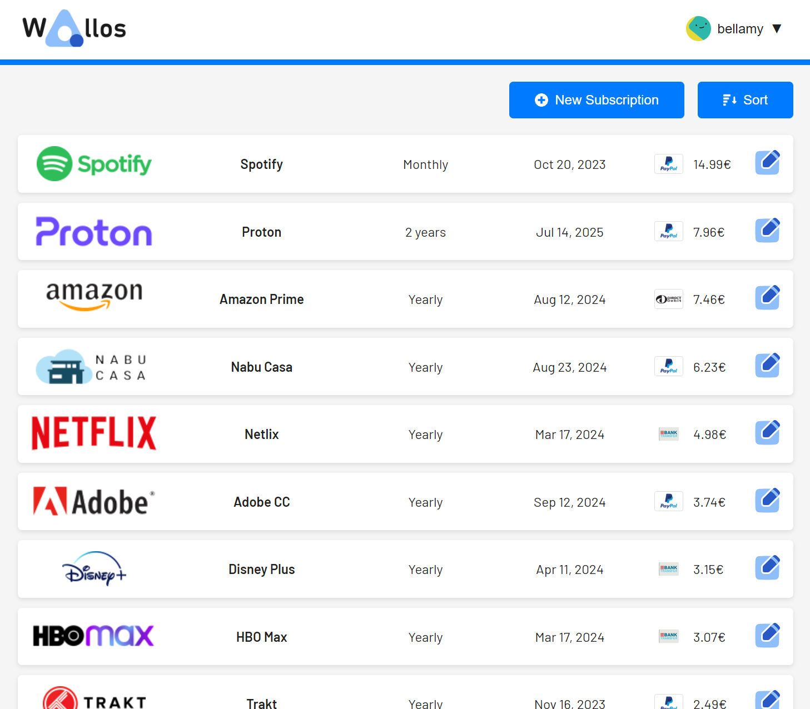
Task: Edit the Nabu Casa subscription
Action: coord(767,365)
